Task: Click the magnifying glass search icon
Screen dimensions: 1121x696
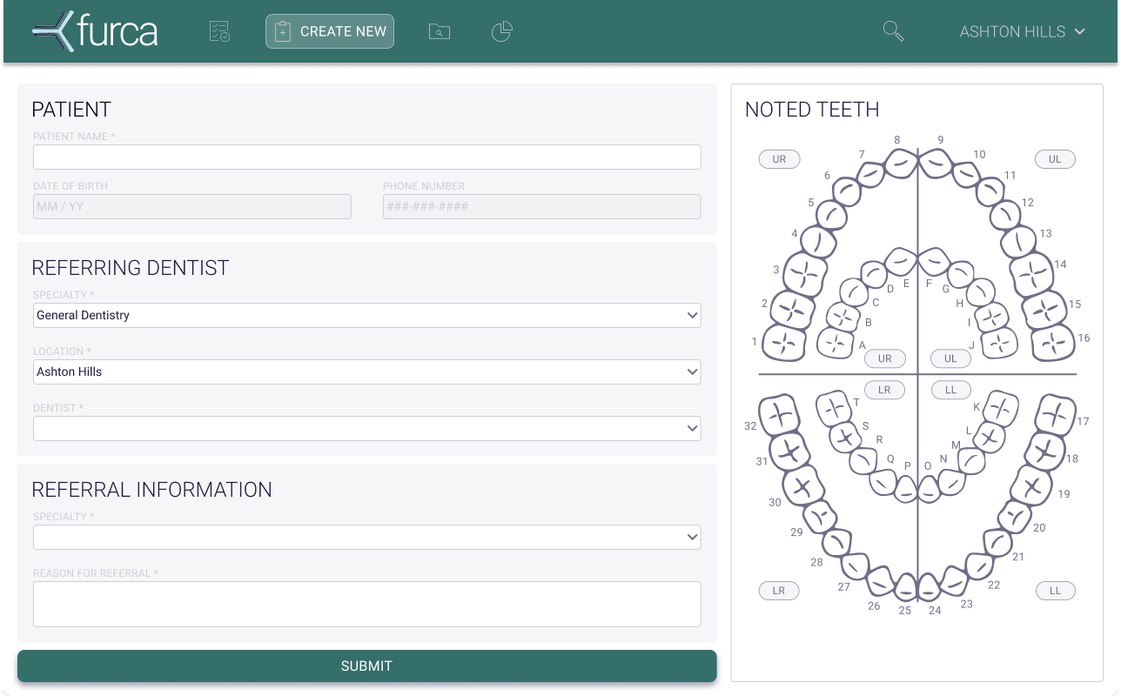Action: tap(894, 32)
